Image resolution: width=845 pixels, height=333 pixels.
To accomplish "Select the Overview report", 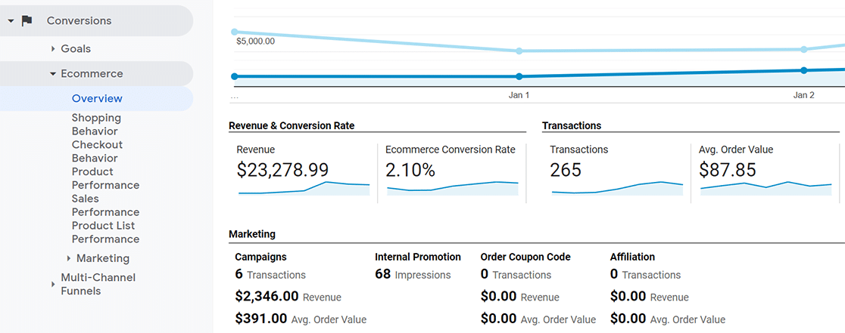I will (x=97, y=99).
